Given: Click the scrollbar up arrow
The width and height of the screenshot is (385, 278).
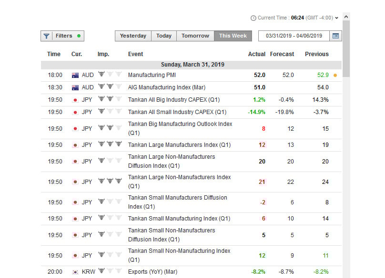Looking at the screenshot, I should 346,17.
